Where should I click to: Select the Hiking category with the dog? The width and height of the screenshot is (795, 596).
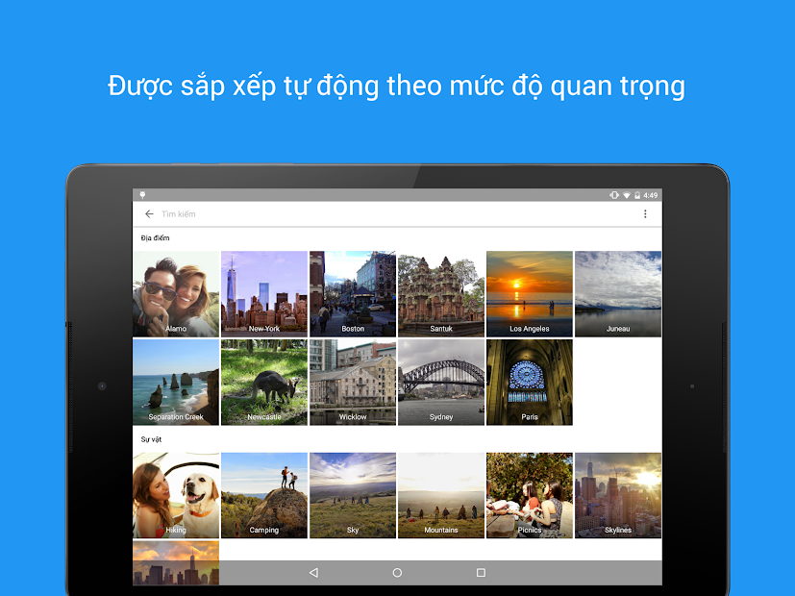click(176, 495)
